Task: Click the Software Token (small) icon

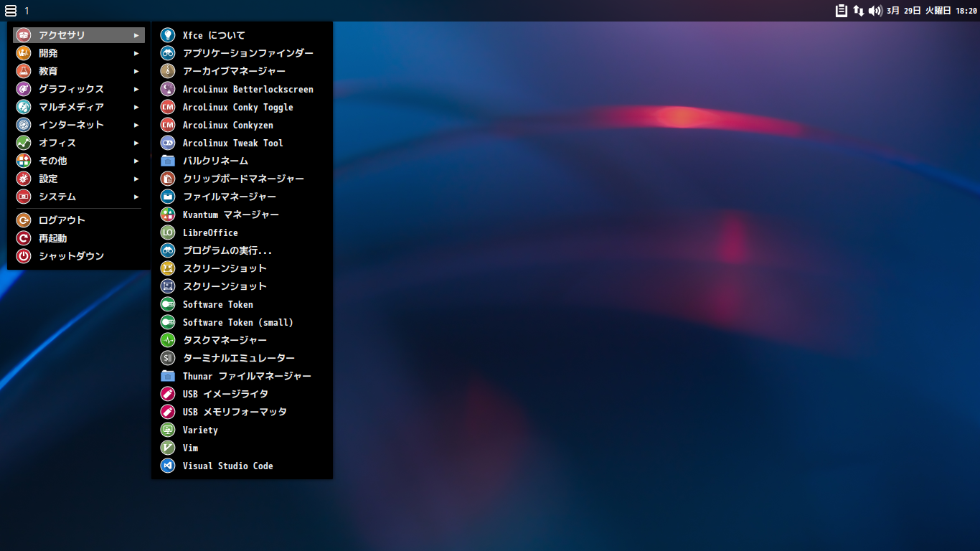Action: click(x=167, y=322)
